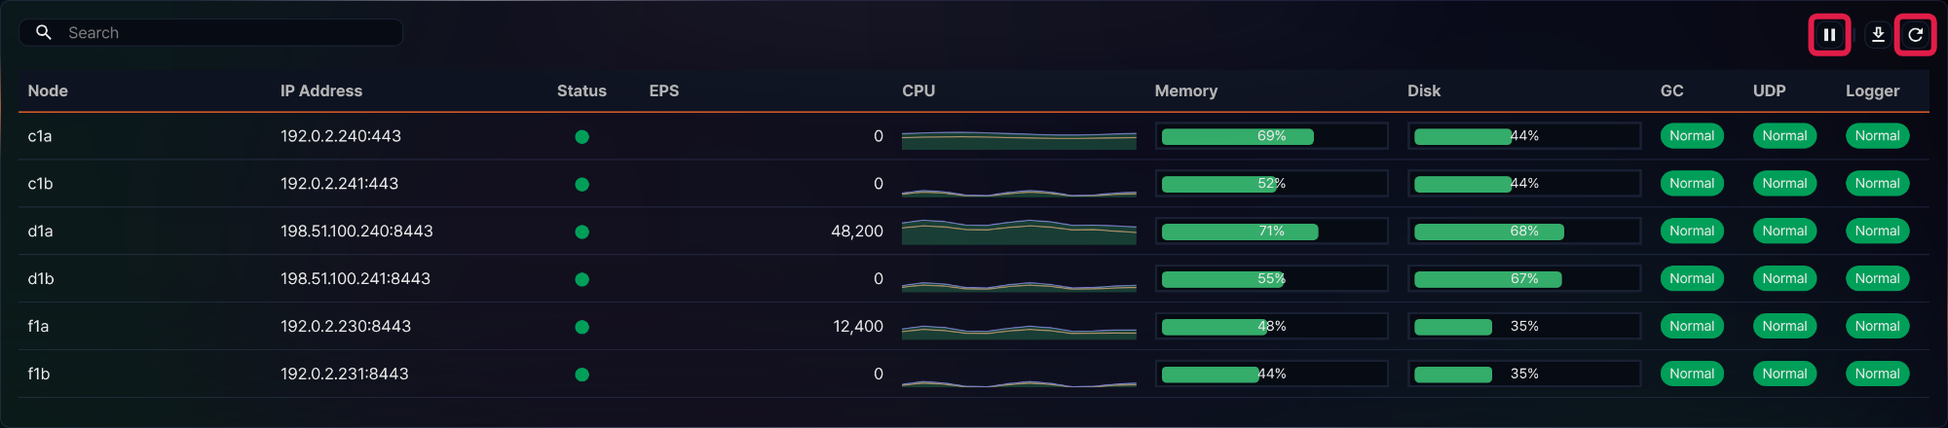
Task: Click the 67% disk bar for d1b
Action: click(x=1524, y=279)
